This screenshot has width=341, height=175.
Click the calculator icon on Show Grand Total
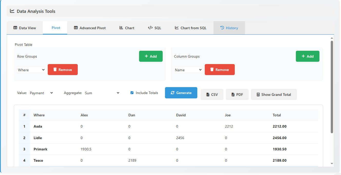click(258, 94)
